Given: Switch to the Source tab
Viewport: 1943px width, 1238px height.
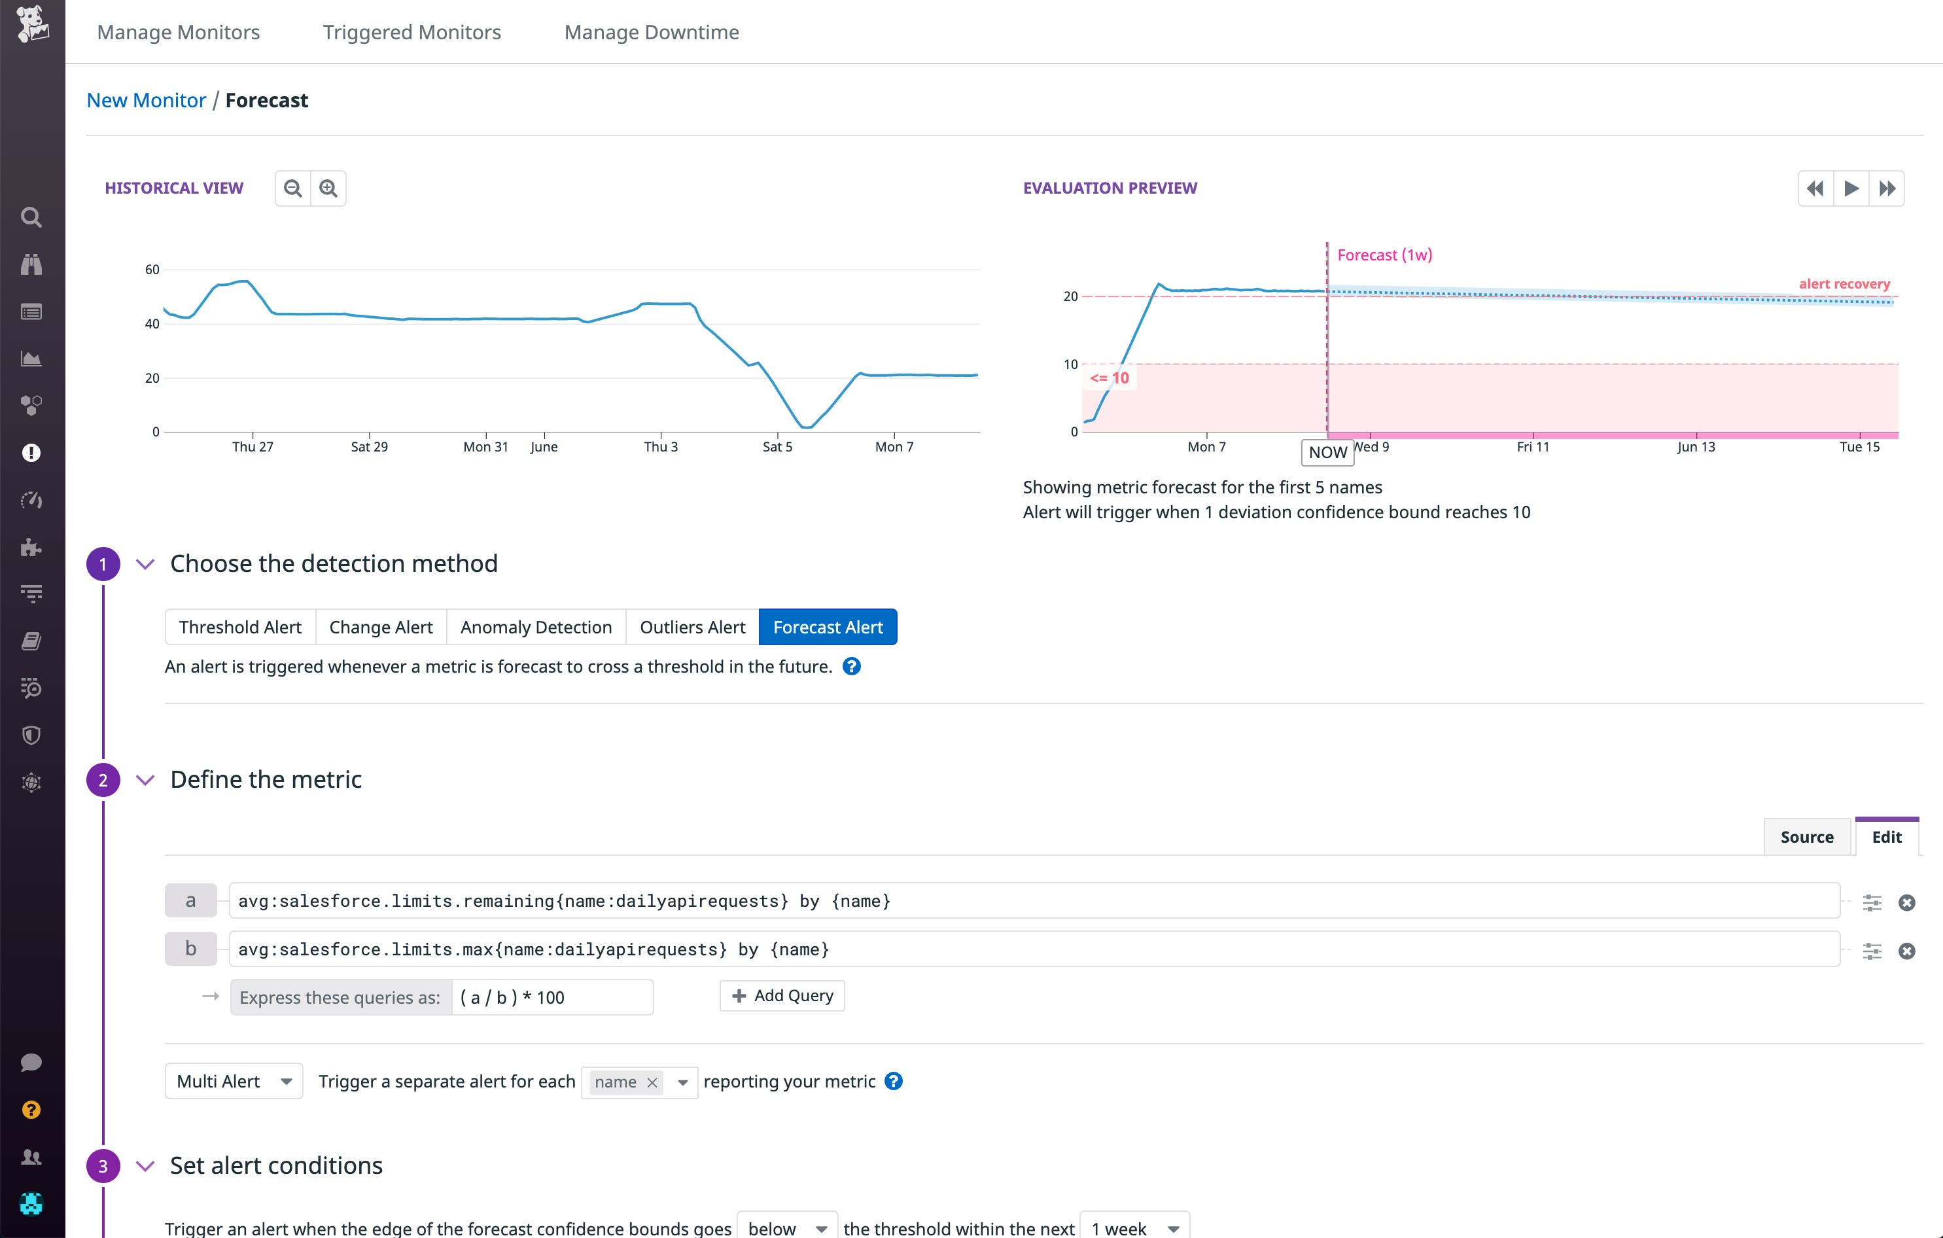Looking at the screenshot, I should (x=1807, y=837).
